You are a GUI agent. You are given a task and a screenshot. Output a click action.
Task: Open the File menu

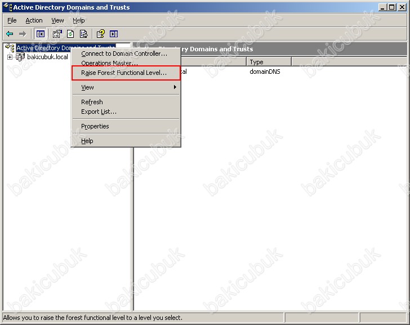click(x=12, y=20)
